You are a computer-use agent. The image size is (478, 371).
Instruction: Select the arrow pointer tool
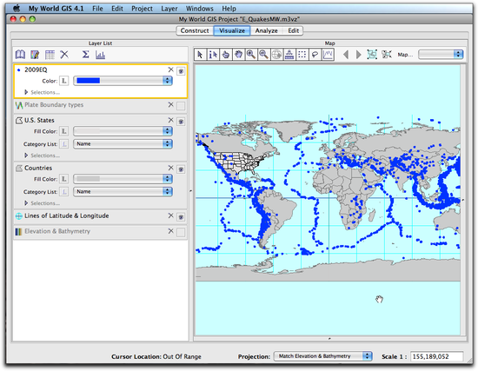click(200, 55)
